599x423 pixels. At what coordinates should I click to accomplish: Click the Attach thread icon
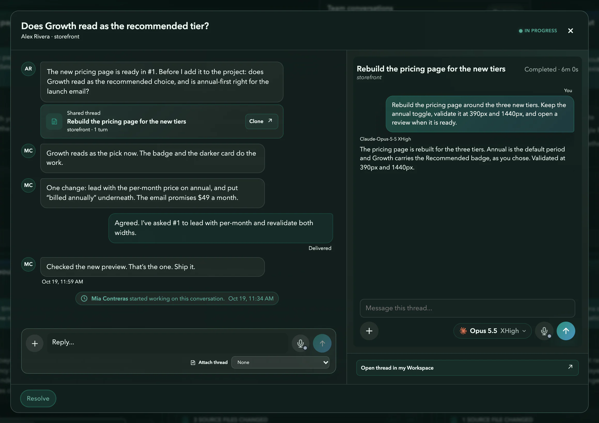pos(193,362)
